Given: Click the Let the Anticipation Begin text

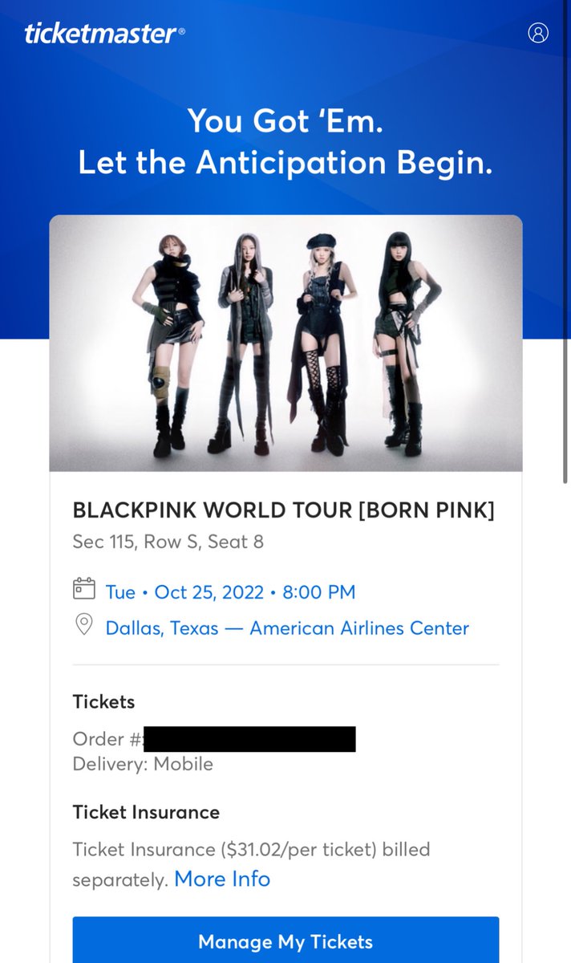Looking at the screenshot, I should pos(285,163).
